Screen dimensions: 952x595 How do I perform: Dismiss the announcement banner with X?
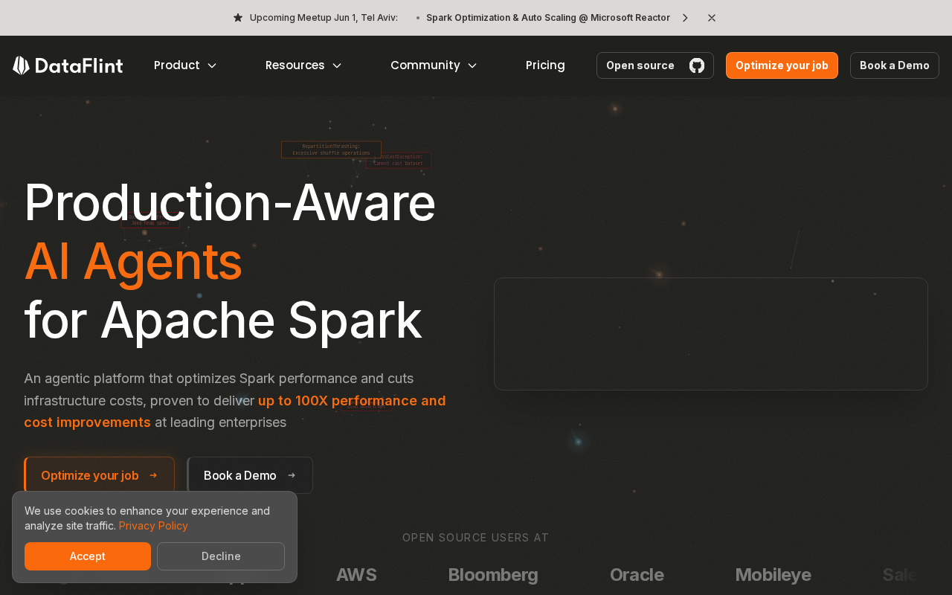click(x=712, y=18)
